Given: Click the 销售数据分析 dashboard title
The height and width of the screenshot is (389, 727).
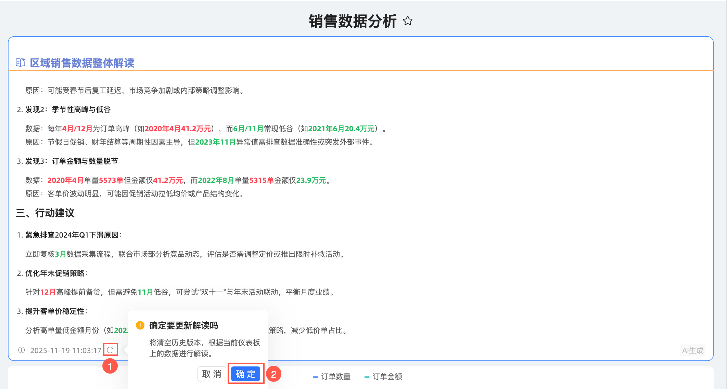Looking at the screenshot, I should tap(353, 21).
